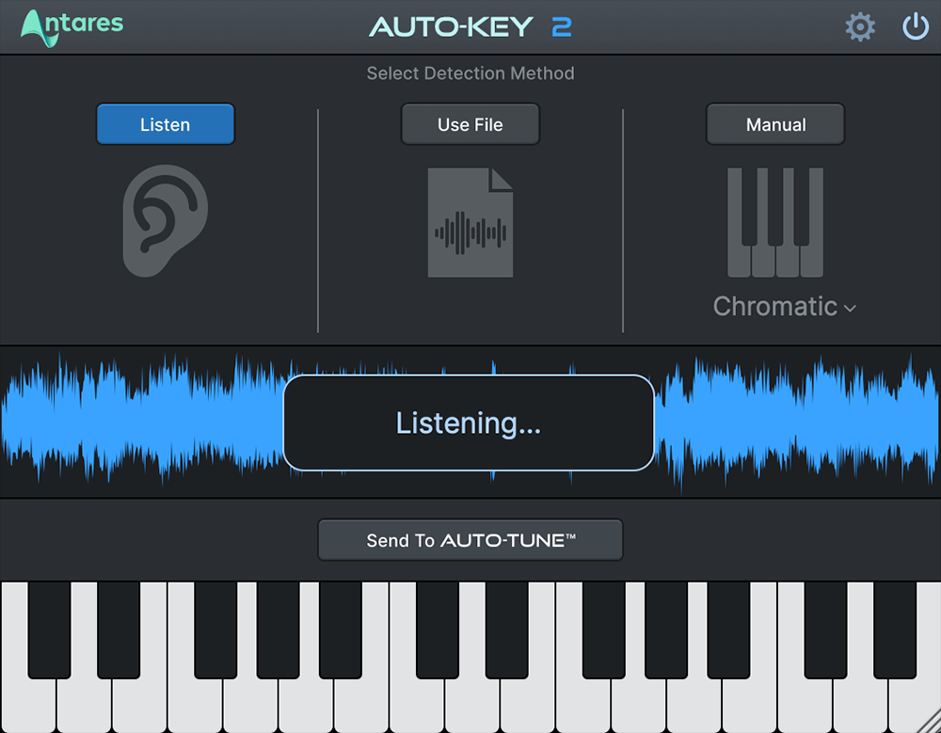Click the piano keys icon above Chromatic
Viewport: 941px width, 733px height.
[775, 221]
